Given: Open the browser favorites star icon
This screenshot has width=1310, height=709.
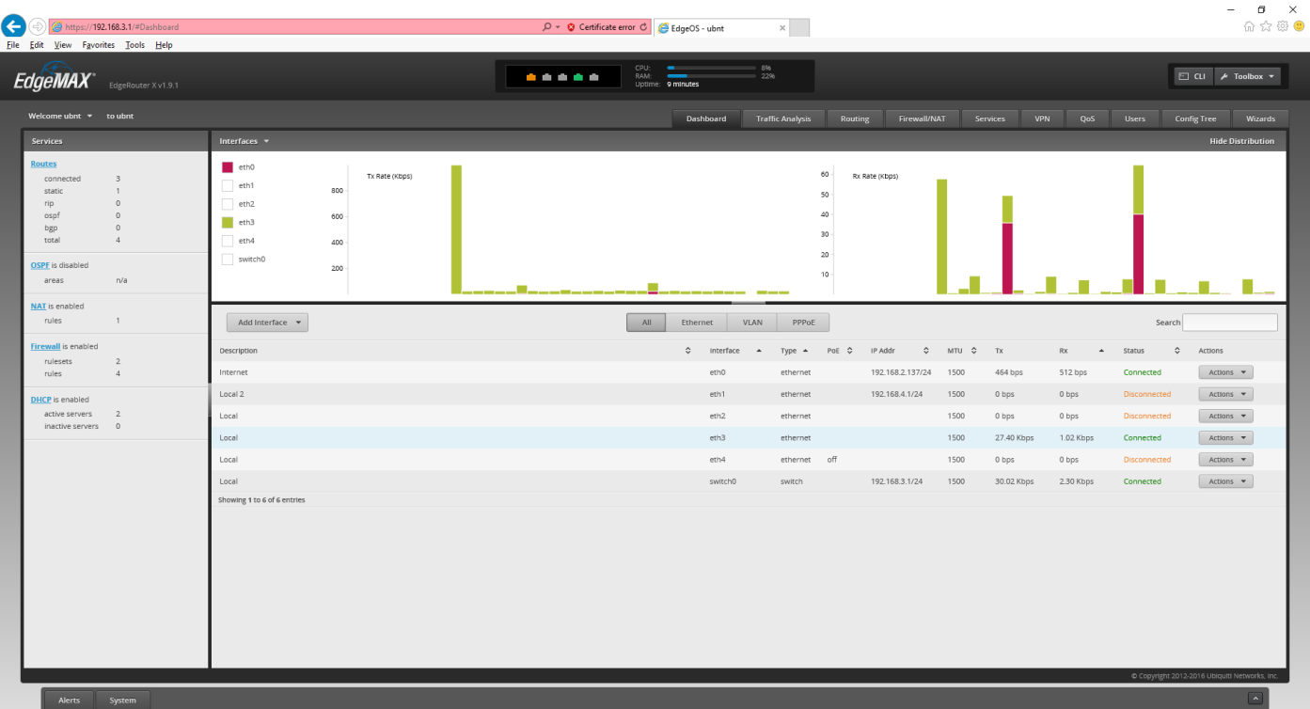Looking at the screenshot, I should 1266,26.
